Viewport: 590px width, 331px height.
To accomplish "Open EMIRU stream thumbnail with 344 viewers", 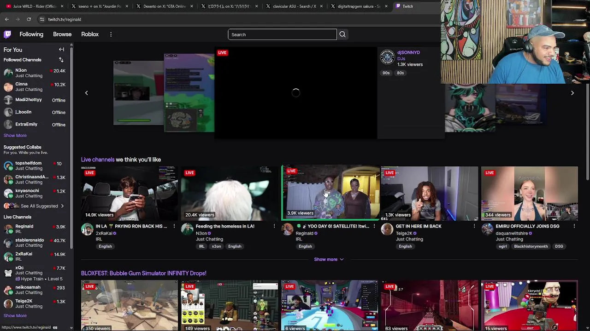I will (x=530, y=194).
